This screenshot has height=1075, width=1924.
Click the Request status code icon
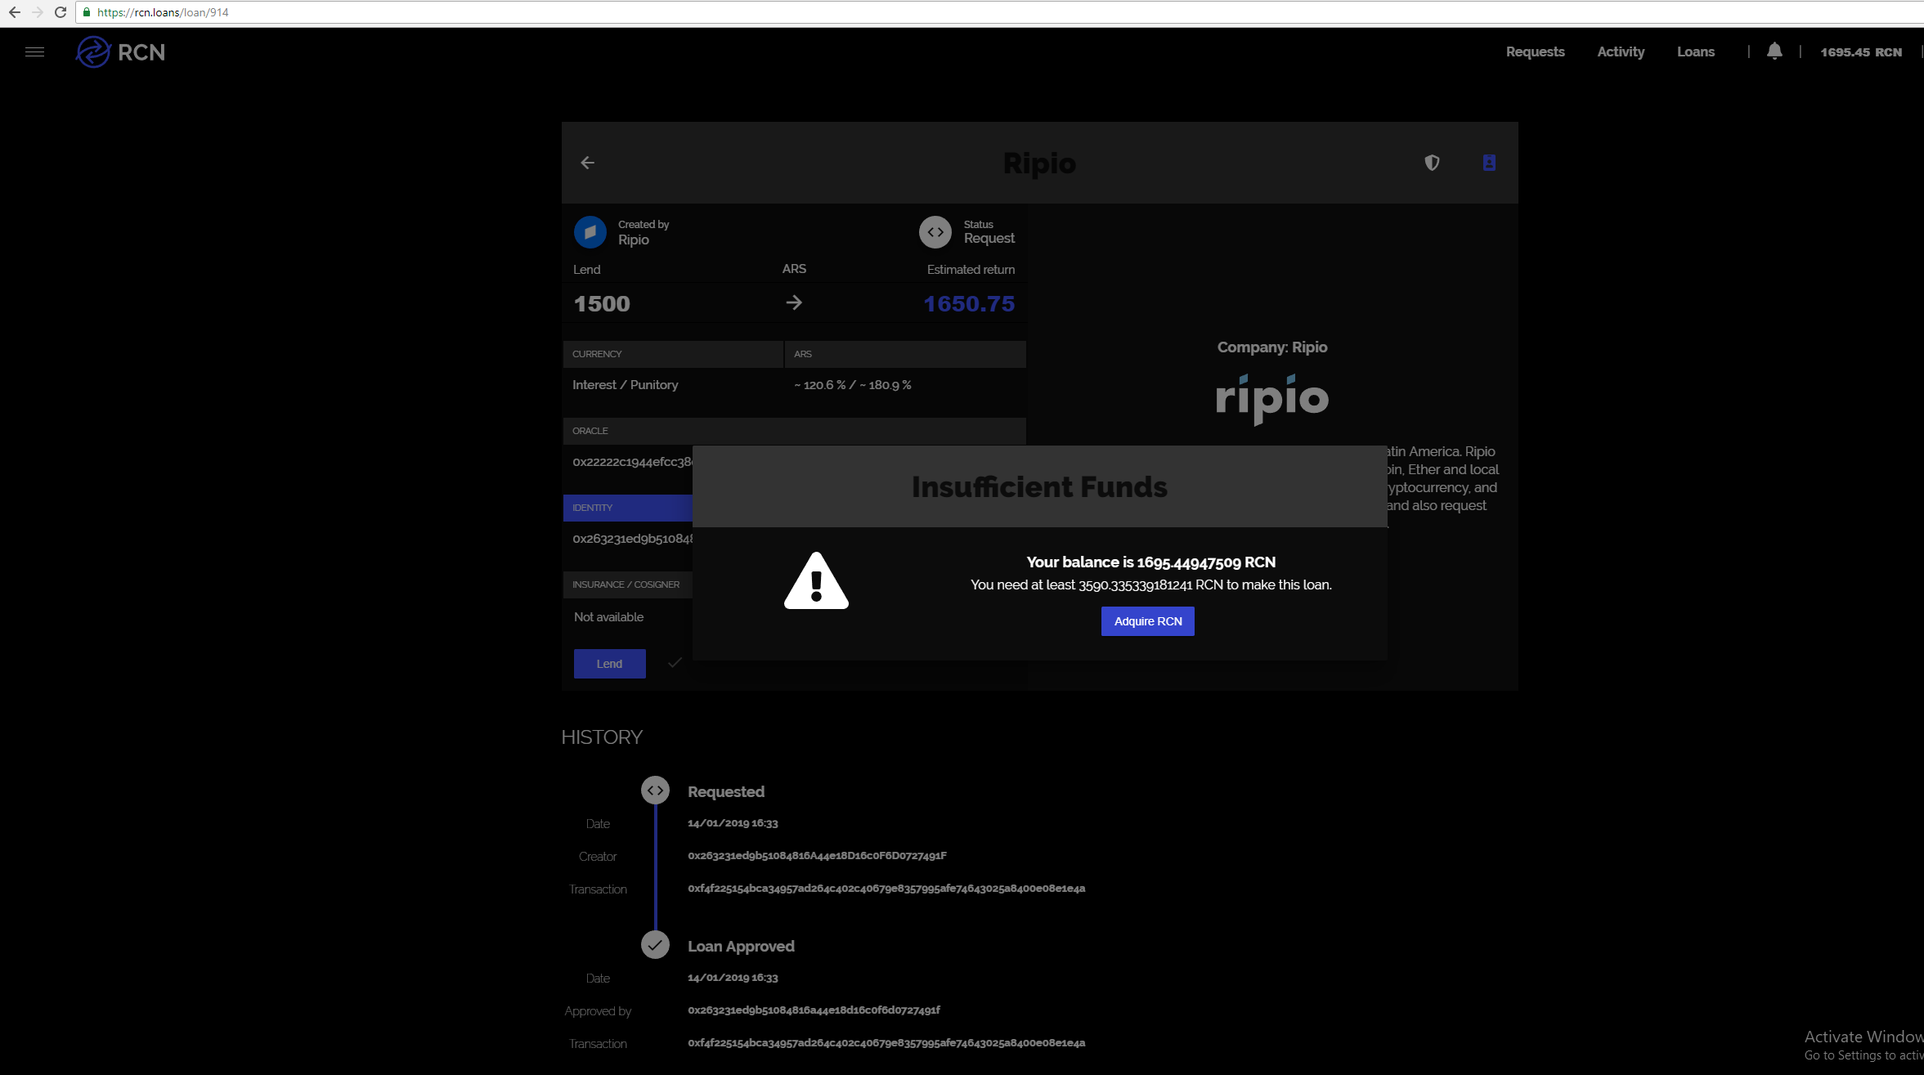(935, 232)
